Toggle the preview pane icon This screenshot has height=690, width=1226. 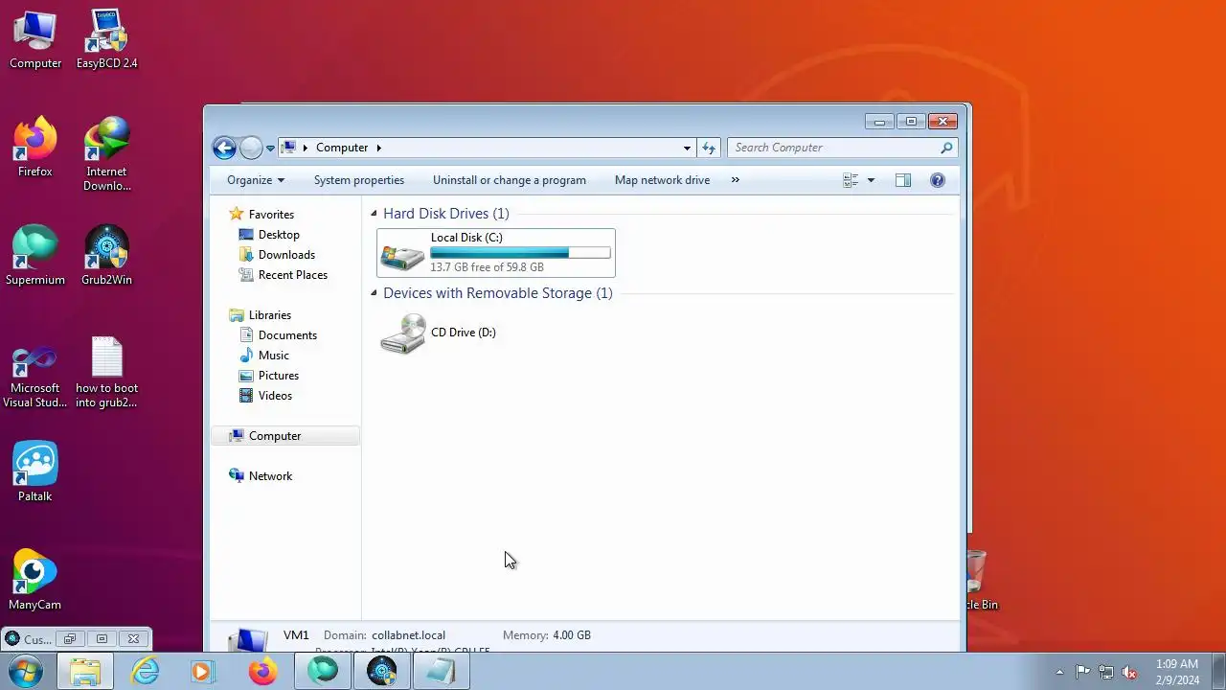(x=902, y=180)
